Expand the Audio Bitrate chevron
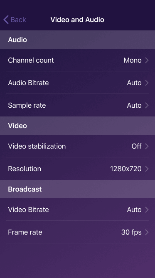The image size is (155, 278). [147, 83]
